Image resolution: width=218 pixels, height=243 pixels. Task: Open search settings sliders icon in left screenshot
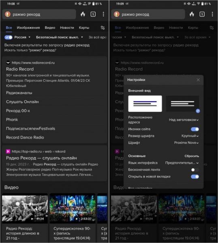pyautogui.click(x=103, y=28)
